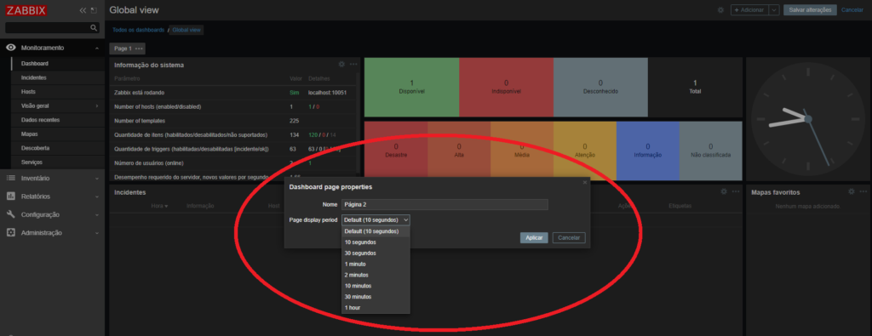Open the Informação do sistema widget gear

pos(341,65)
